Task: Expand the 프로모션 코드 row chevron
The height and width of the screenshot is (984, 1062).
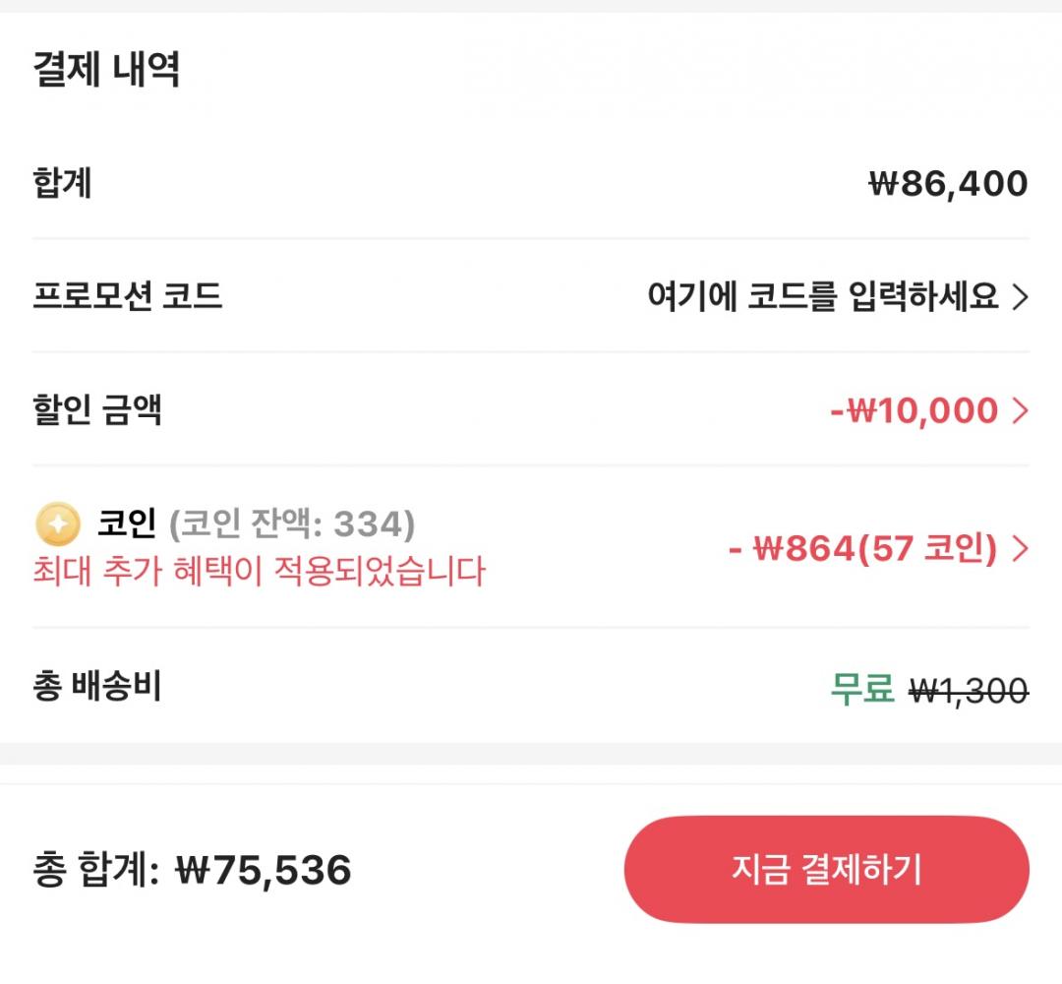Action: coord(1021,296)
